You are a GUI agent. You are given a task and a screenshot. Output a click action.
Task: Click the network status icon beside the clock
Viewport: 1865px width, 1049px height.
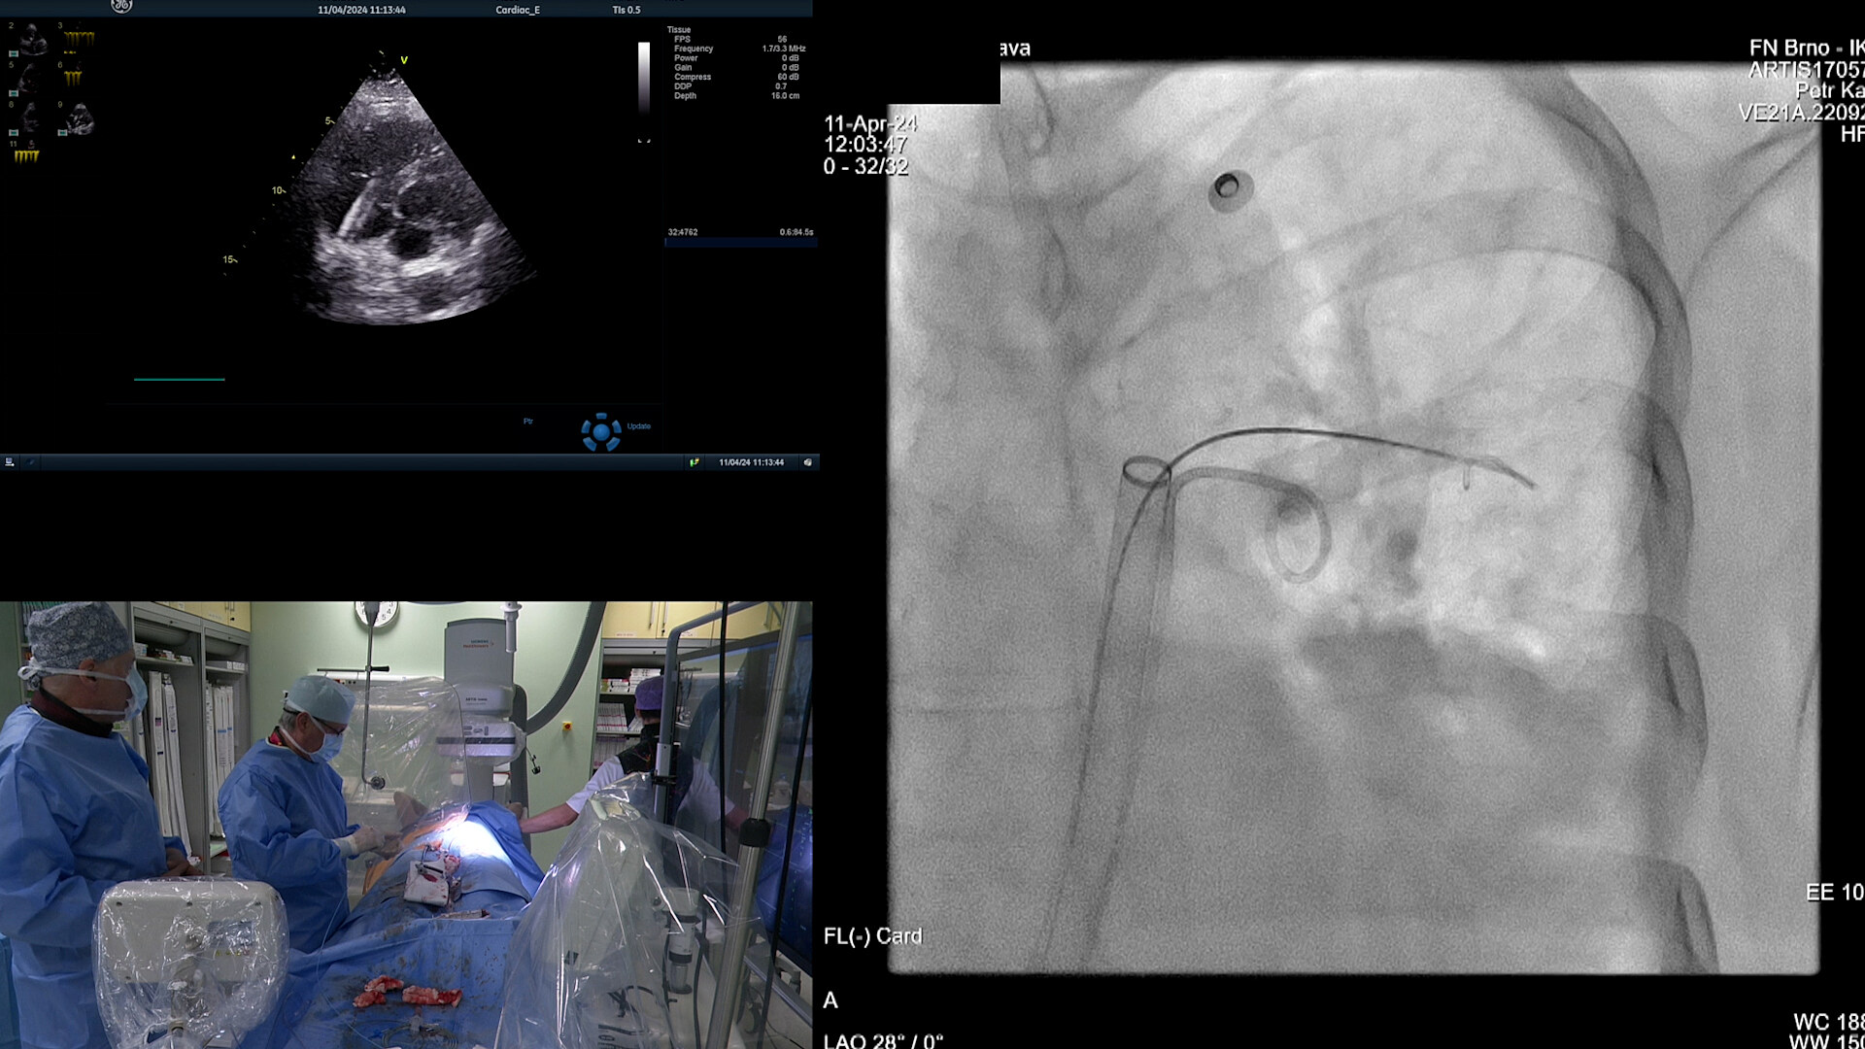[694, 462]
